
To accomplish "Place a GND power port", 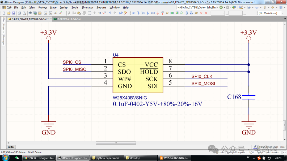I will point(158,13).
